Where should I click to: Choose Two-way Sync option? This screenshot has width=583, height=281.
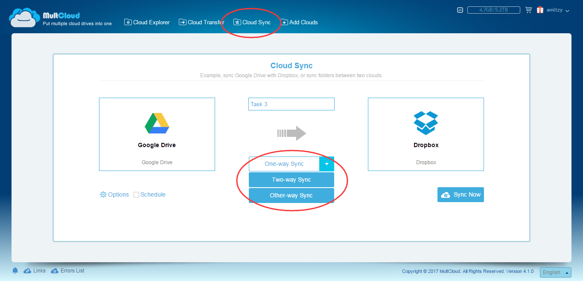click(291, 180)
